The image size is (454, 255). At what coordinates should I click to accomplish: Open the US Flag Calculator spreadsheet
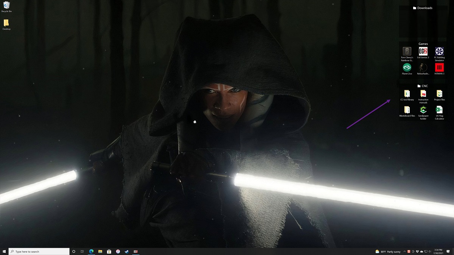(x=439, y=113)
